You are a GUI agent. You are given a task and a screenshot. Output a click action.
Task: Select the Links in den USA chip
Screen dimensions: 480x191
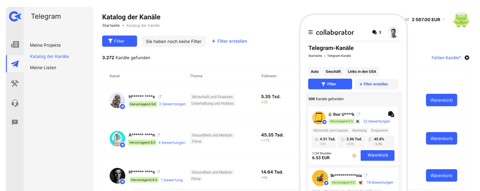click(362, 71)
